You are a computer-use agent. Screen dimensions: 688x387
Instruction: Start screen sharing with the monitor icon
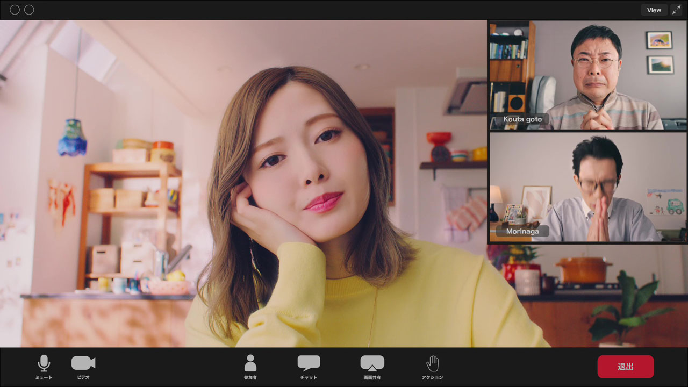(372, 363)
